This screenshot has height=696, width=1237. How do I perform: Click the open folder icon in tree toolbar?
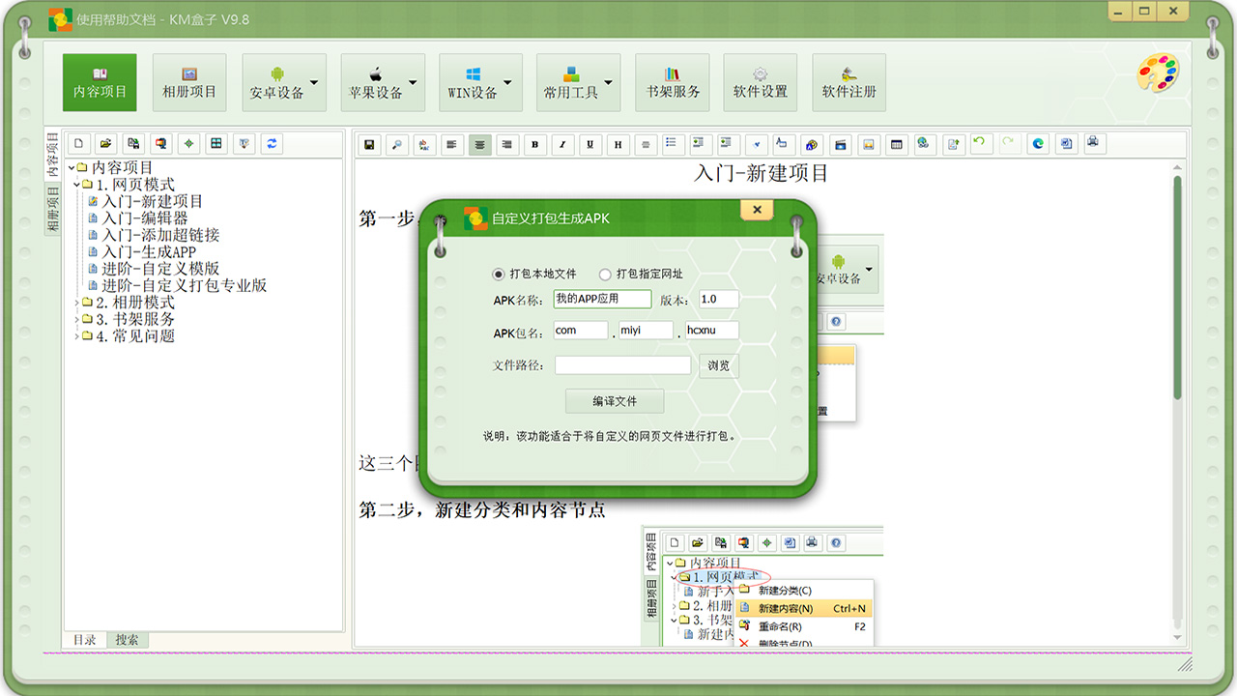pos(106,144)
